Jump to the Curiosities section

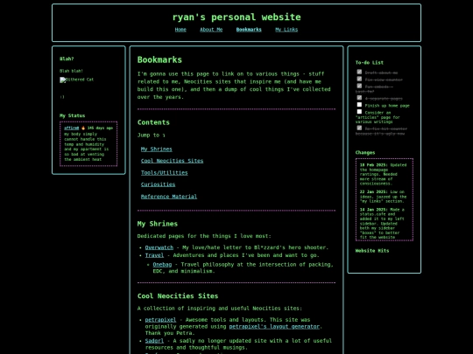[158, 184]
